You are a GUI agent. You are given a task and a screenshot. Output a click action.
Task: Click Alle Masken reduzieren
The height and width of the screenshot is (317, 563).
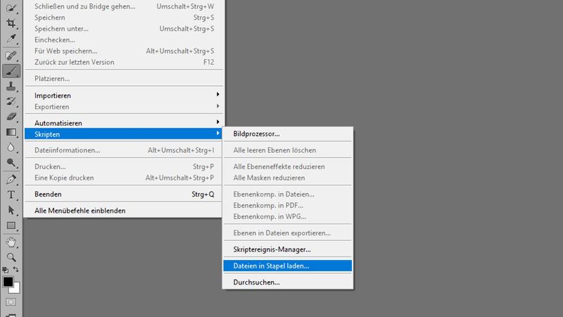pos(288,178)
